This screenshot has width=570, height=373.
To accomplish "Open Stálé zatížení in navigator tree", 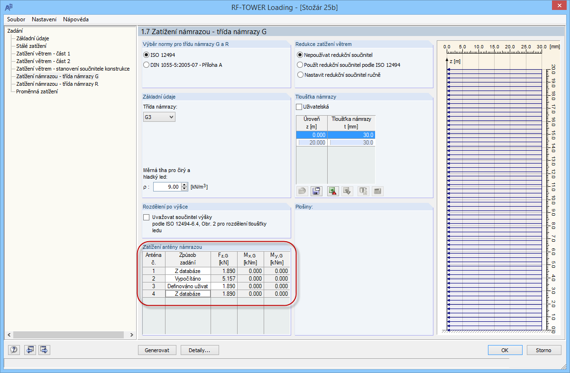I will point(31,46).
